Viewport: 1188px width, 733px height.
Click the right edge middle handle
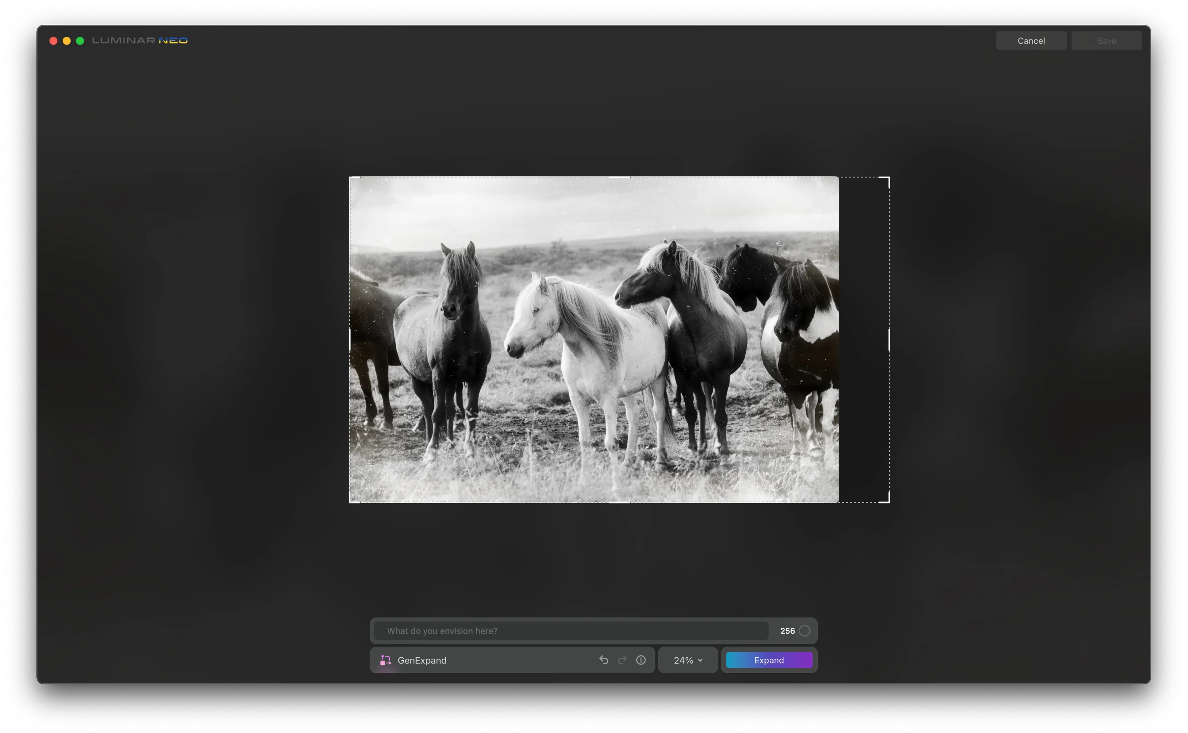[x=889, y=340]
